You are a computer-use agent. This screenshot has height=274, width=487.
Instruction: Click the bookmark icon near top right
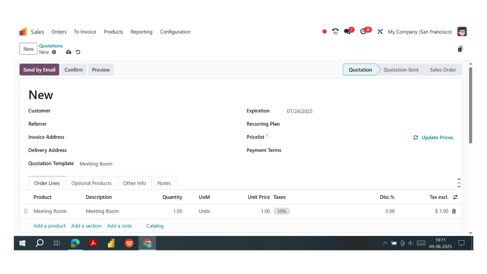pos(460,49)
